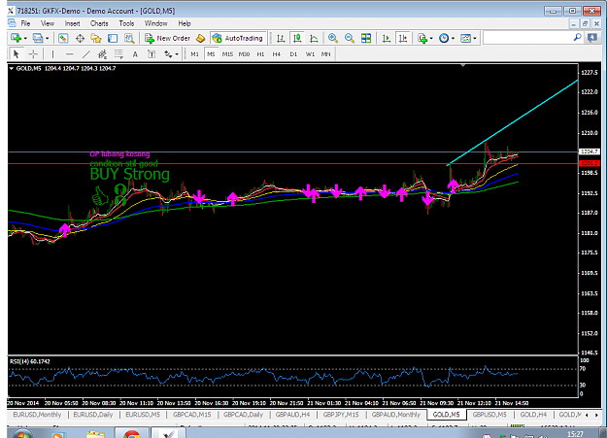This screenshot has width=607, height=438.
Task: Switch to the GBPCAD,M15 chart tab
Action: point(192,415)
